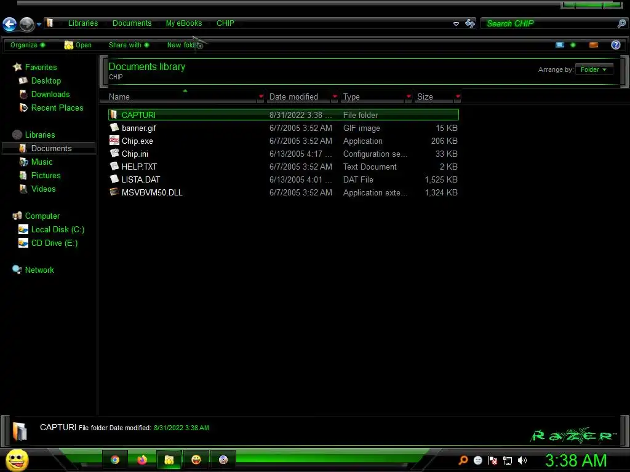Open the Arrange by Folder dropdown
Image resolution: width=630 pixels, height=472 pixels.
594,69
